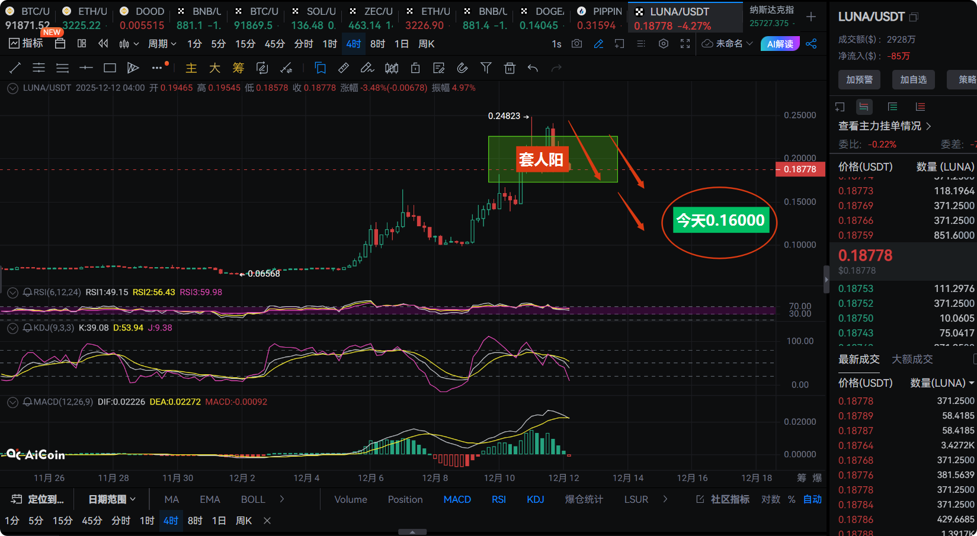This screenshot has height=536, width=977.
Task: Click the 加预警 button
Action: [859, 79]
